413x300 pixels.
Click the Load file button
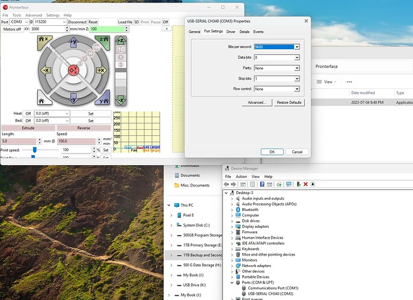(125, 22)
